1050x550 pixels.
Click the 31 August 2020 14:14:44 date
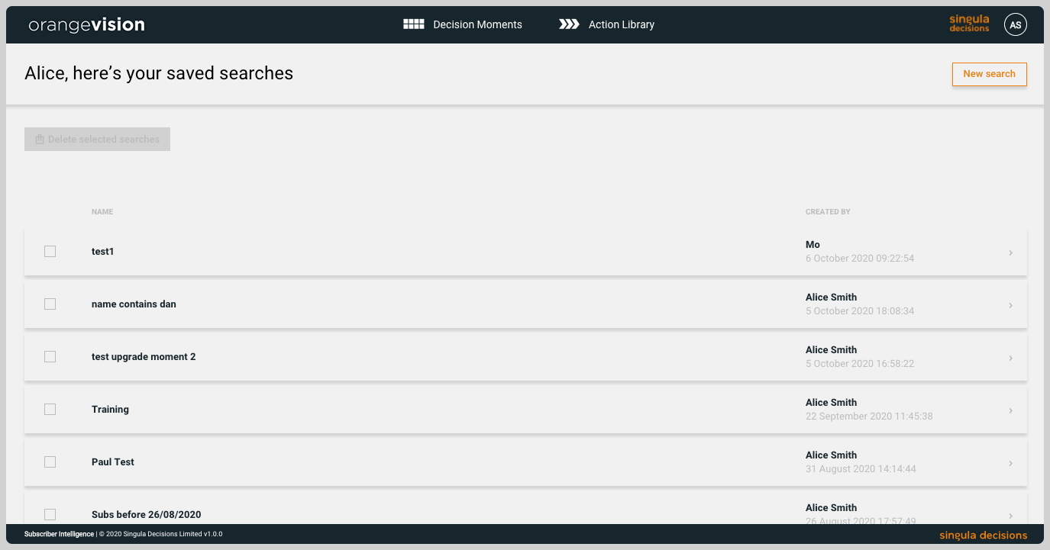click(861, 469)
